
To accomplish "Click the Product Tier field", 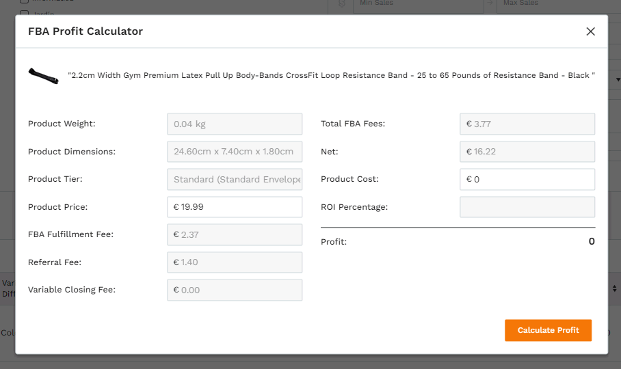I will (x=235, y=179).
